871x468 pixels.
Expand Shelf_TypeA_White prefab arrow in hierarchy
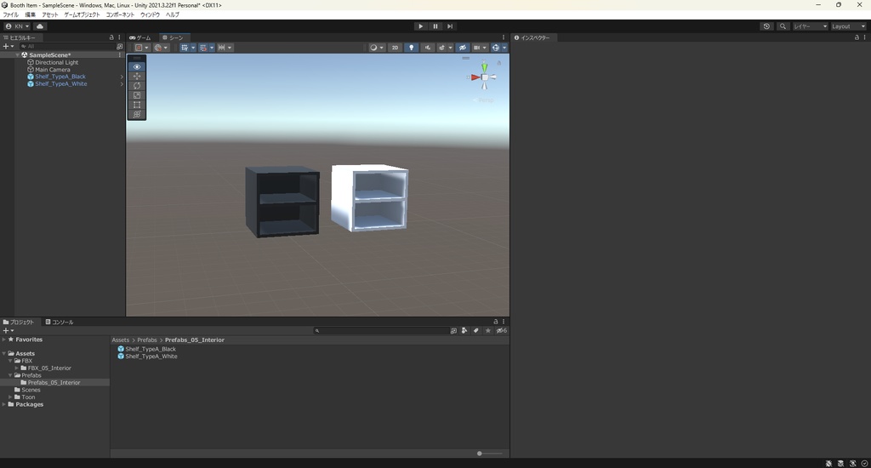click(x=122, y=84)
